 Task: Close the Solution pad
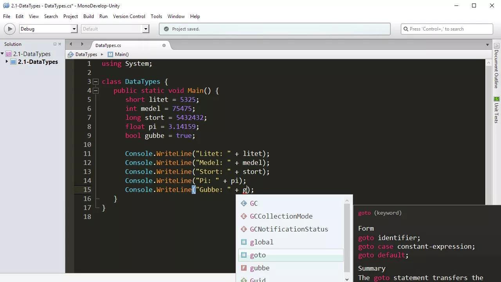pos(59,44)
